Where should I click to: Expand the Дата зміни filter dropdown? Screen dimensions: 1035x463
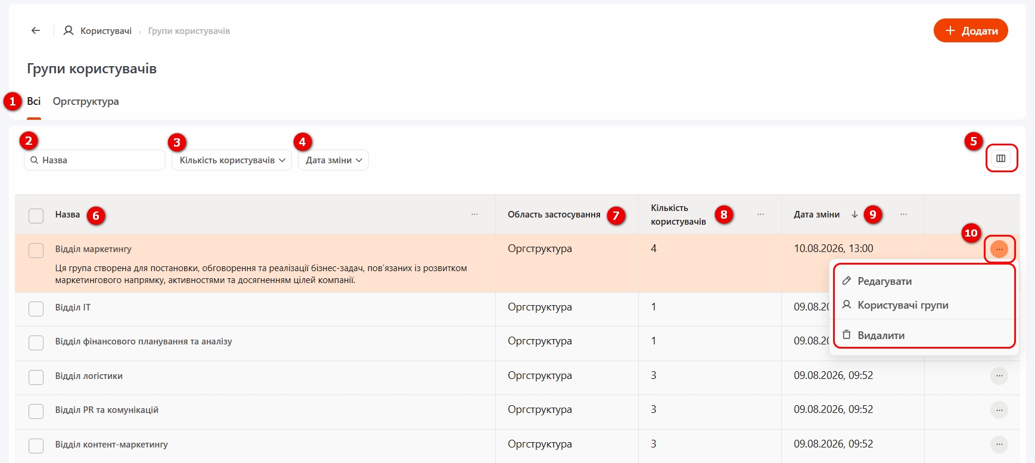click(x=333, y=160)
